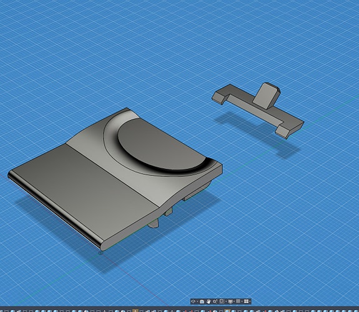Expand the Grid and Snaps dropdown arrow
The width and height of the screenshot is (359, 312).
pyautogui.click(x=242, y=301)
